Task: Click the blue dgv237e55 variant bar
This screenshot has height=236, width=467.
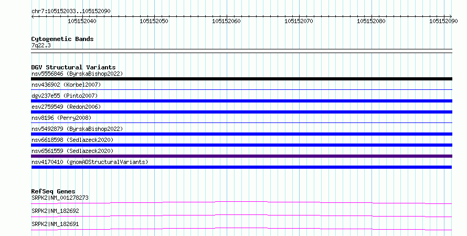Action: 241,101
